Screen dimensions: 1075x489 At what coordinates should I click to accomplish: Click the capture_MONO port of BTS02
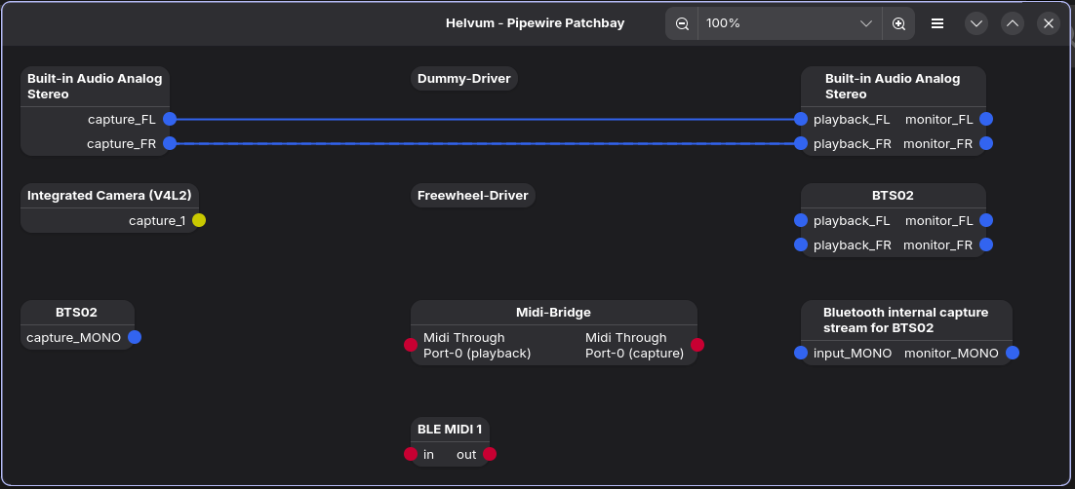[x=135, y=337]
